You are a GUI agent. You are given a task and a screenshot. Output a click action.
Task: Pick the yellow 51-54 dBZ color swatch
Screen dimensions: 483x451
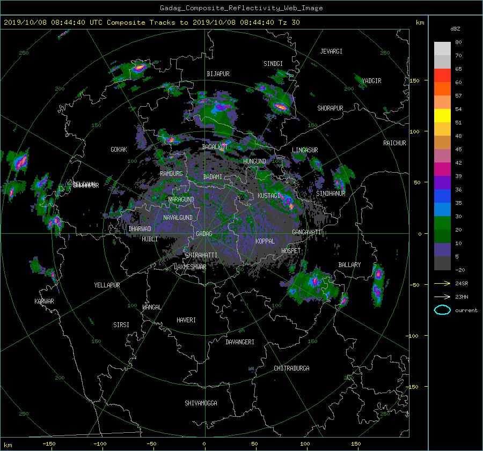pos(442,116)
